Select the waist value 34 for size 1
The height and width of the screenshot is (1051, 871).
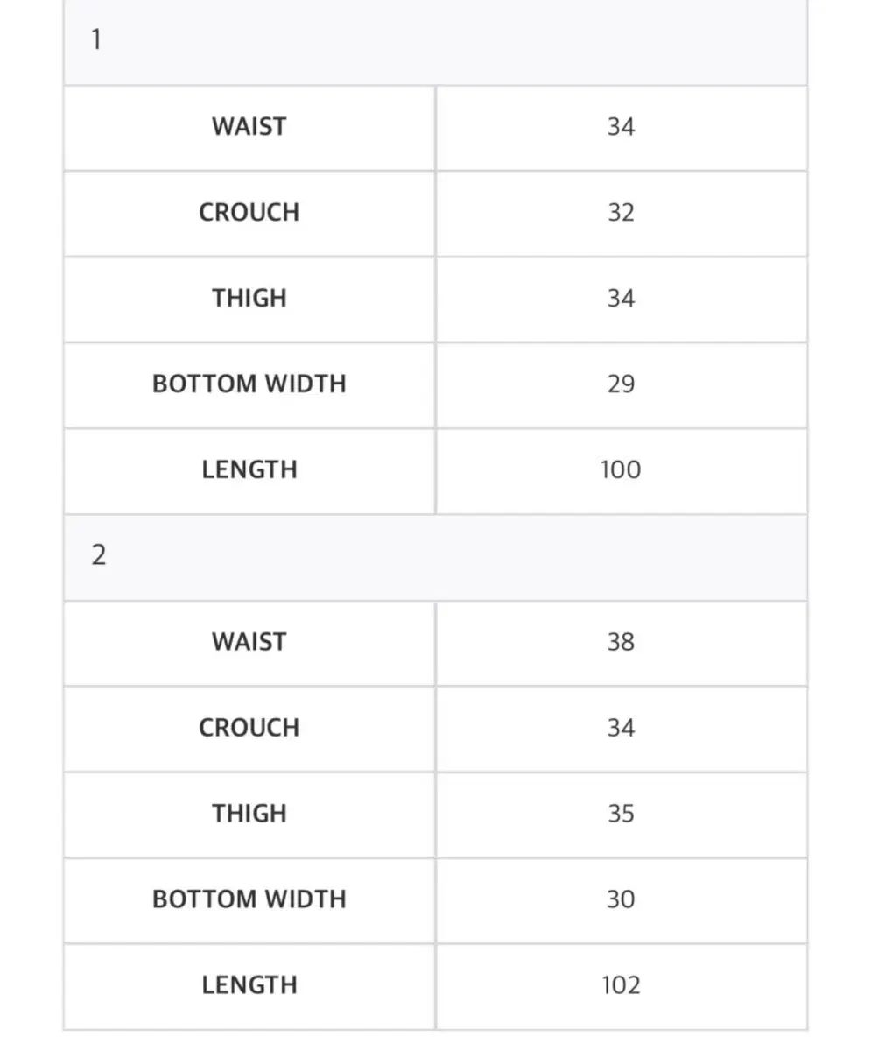(x=621, y=126)
